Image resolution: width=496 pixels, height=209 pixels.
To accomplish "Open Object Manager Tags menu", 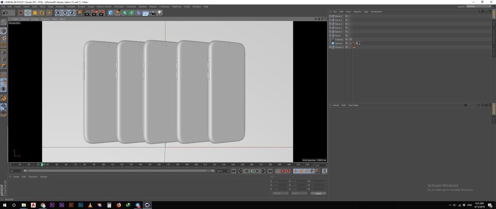I will click(x=366, y=12).
